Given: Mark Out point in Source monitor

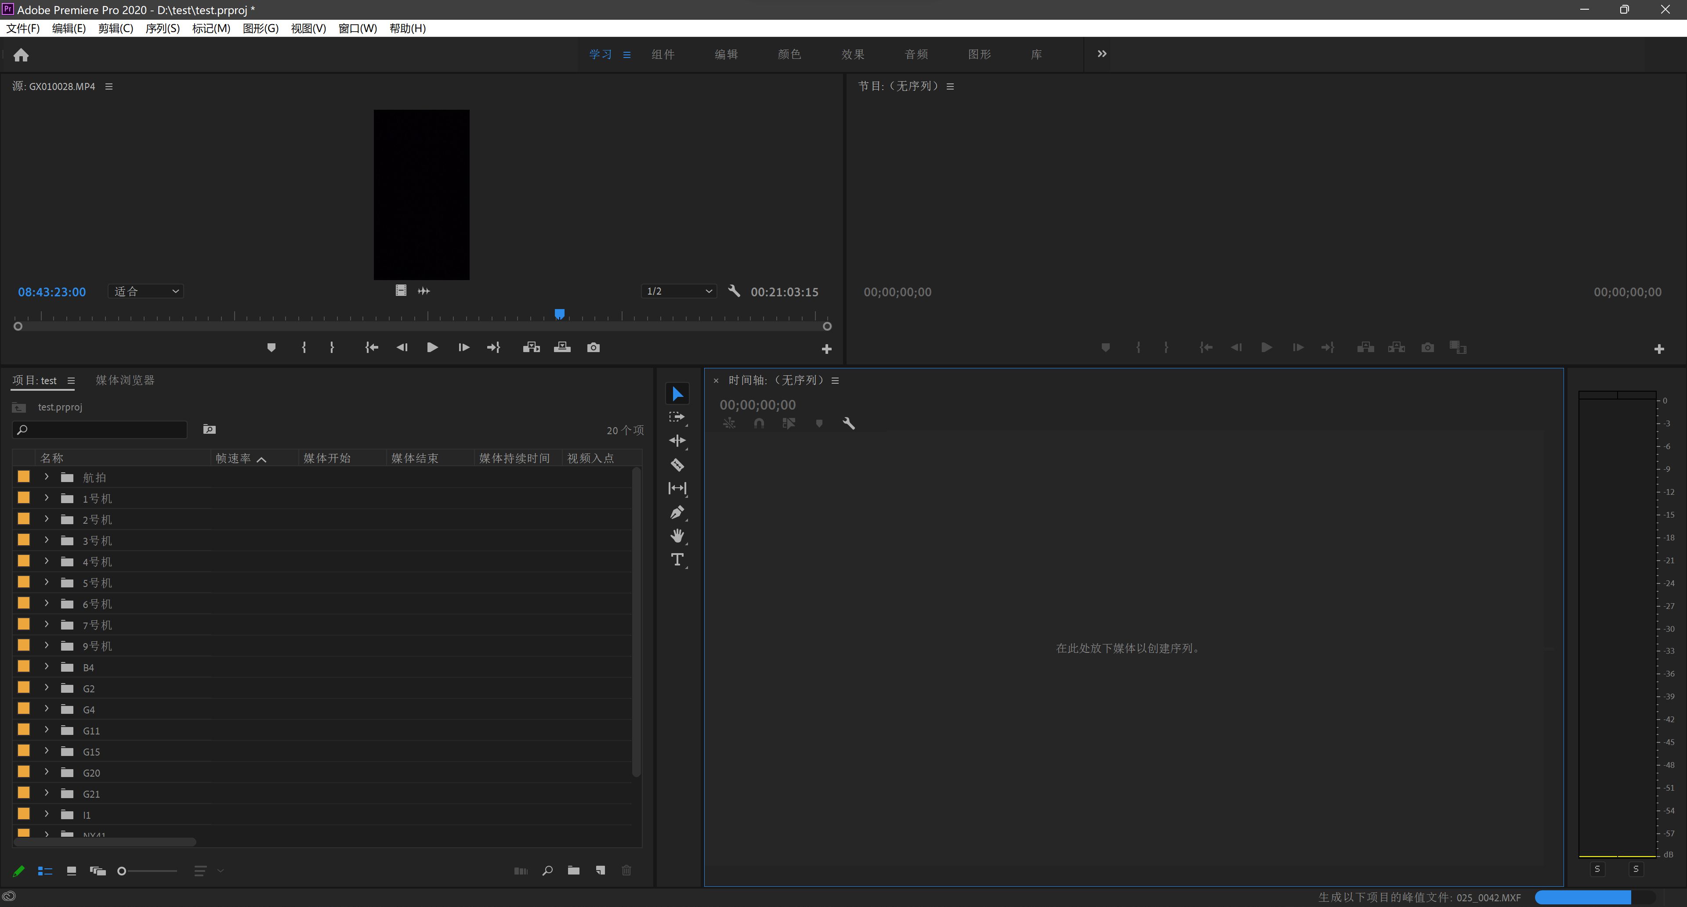Looking at the screenshot, I should click(332, 348).
